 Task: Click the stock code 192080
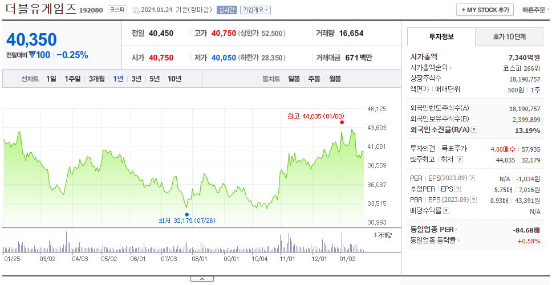(91, 10)
